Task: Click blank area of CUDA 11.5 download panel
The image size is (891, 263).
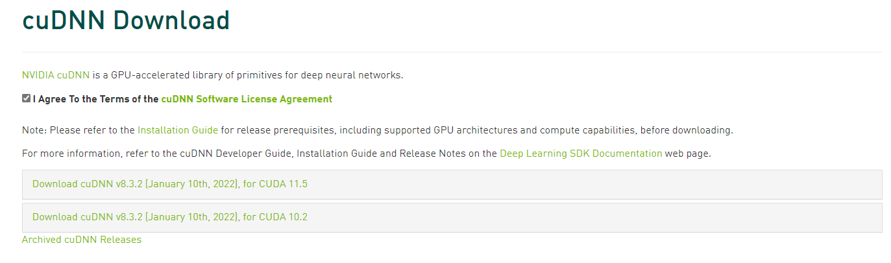Action: pyautogui.click(x=584, y=185)
